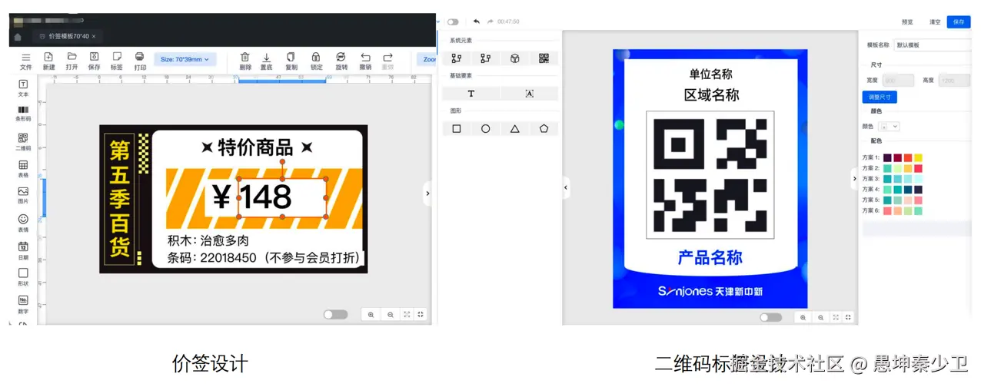Zoom in on the QR label canvas
This screenshot has width=981, height=387.
coord(803,317)
